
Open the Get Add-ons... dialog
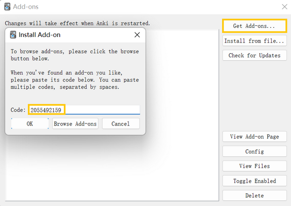pos(255,26)
